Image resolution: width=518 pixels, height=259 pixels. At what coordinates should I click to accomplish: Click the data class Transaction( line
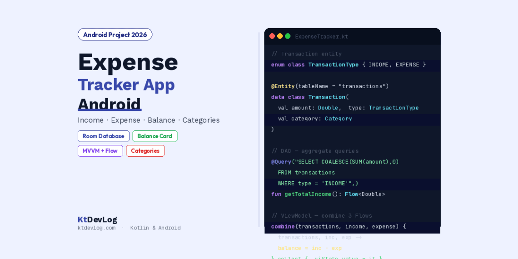coord(310,97)
